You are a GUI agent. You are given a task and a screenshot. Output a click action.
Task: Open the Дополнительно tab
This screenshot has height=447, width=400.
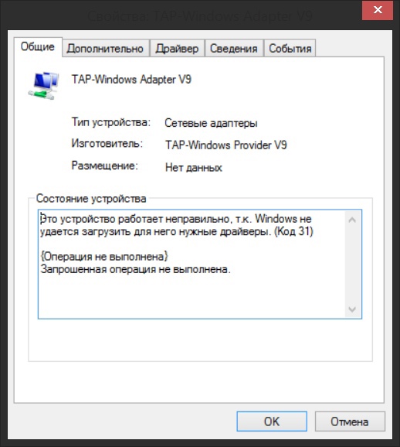coord(105,49)
